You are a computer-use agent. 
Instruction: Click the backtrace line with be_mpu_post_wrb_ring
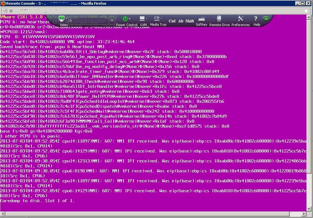(113, 57)
